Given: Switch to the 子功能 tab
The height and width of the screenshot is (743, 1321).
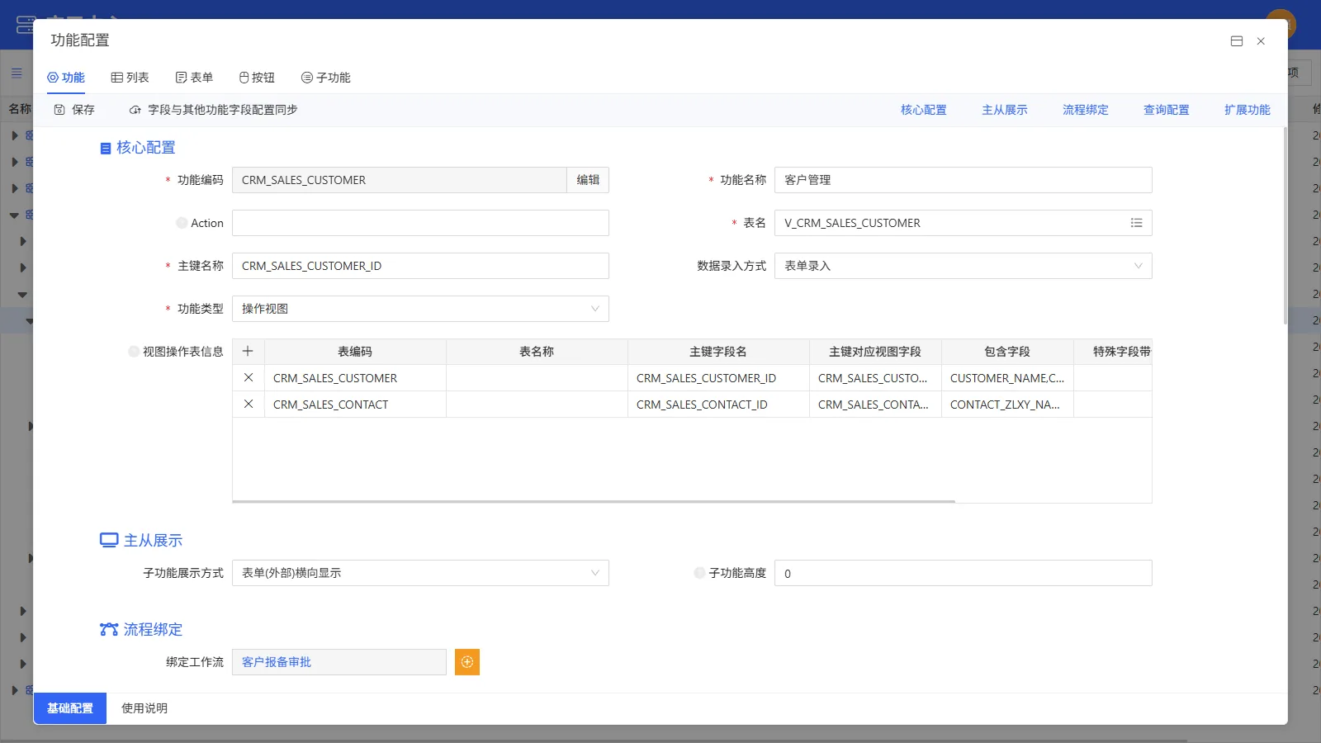Looking at the screenshot, I should point(326,78).
